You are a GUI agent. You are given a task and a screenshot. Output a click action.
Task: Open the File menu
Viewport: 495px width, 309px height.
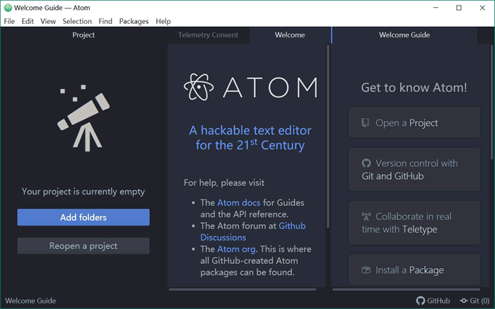[9, 21]
